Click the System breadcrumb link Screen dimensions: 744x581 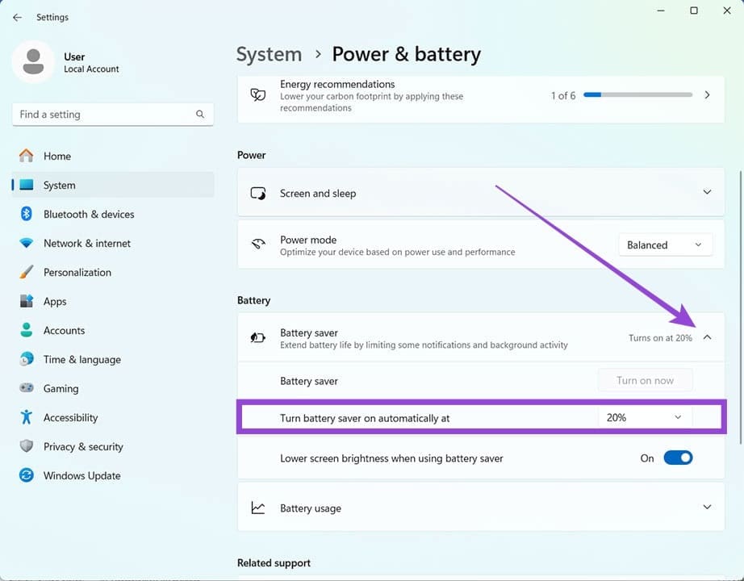[269, 54]
